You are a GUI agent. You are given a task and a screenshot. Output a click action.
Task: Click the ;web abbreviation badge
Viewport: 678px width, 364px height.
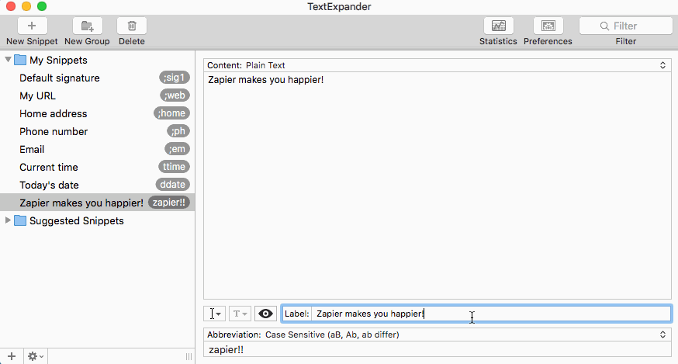pos(175,95)
